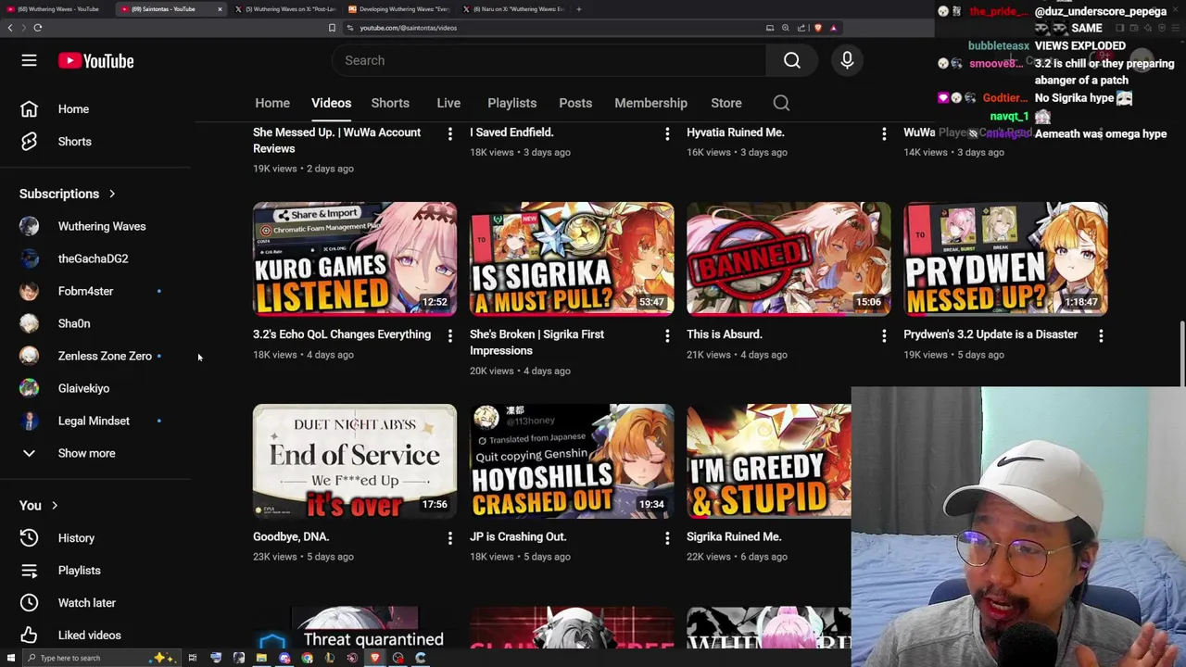Open options menu for I Saved Endfield video
Screen dimensions: 1186x667
667,133
